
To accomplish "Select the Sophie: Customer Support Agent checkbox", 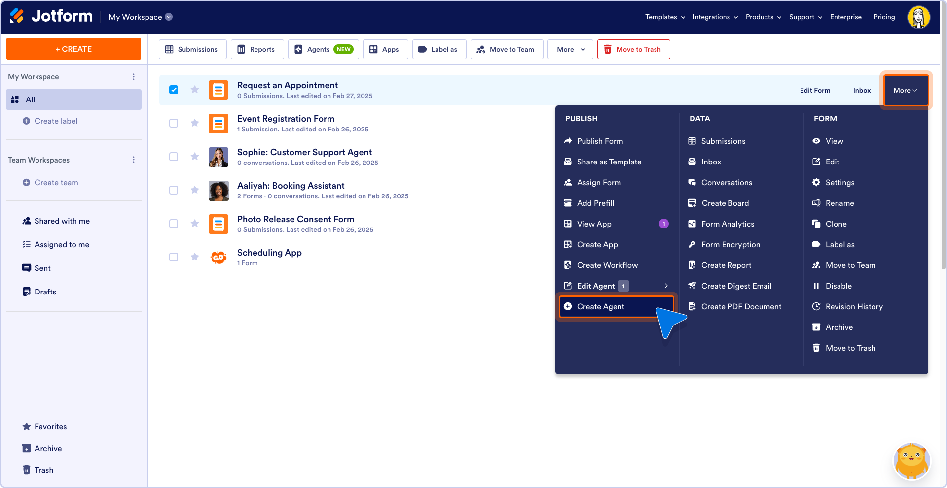I will [174, 157].
